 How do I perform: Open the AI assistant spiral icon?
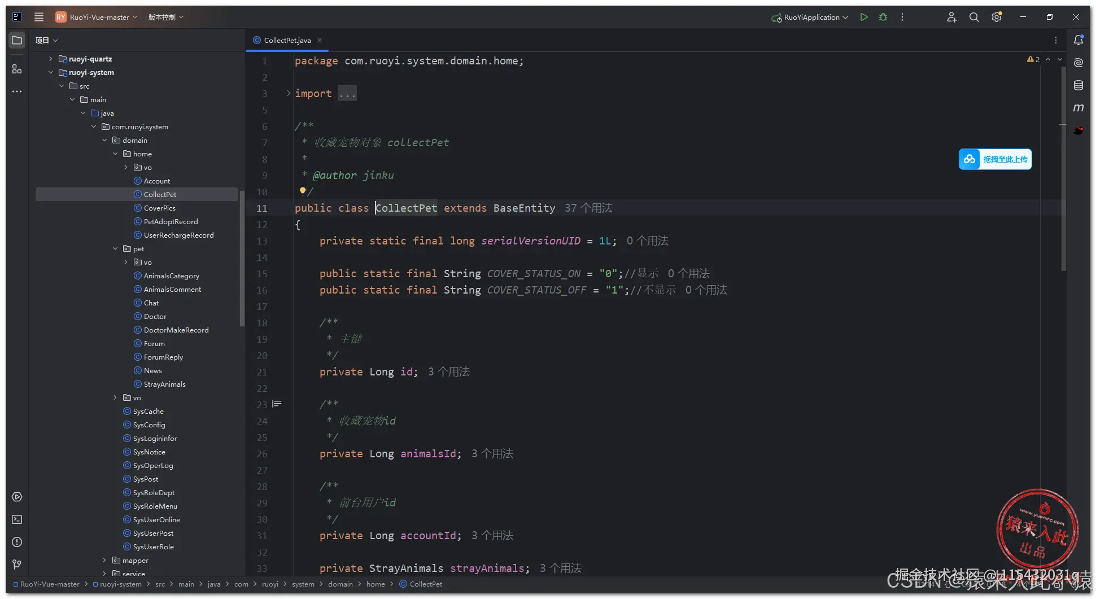pos(1078,63)
